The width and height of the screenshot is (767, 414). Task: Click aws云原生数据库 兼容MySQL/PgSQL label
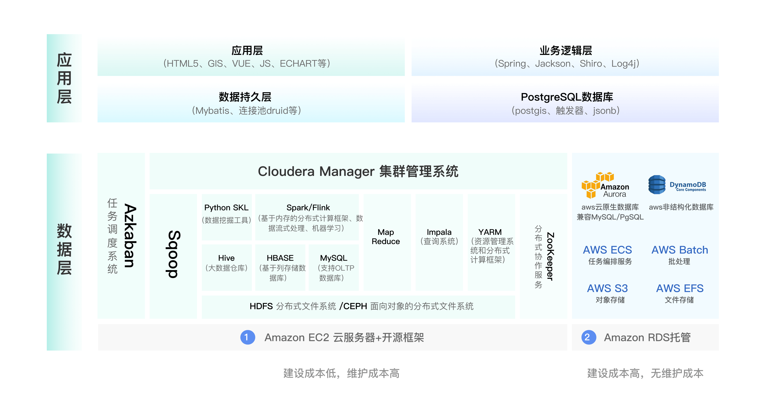tap(610, 212)
